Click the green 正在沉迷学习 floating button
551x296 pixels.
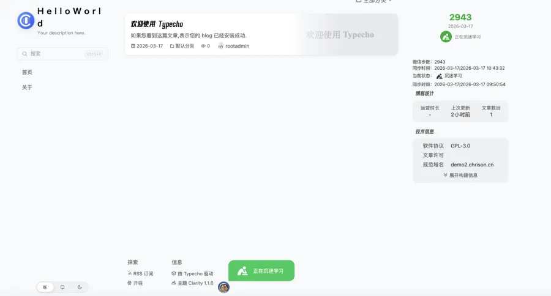pos(261,271)
